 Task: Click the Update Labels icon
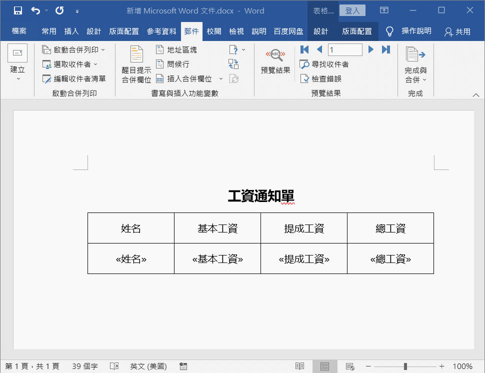[234, 79]
